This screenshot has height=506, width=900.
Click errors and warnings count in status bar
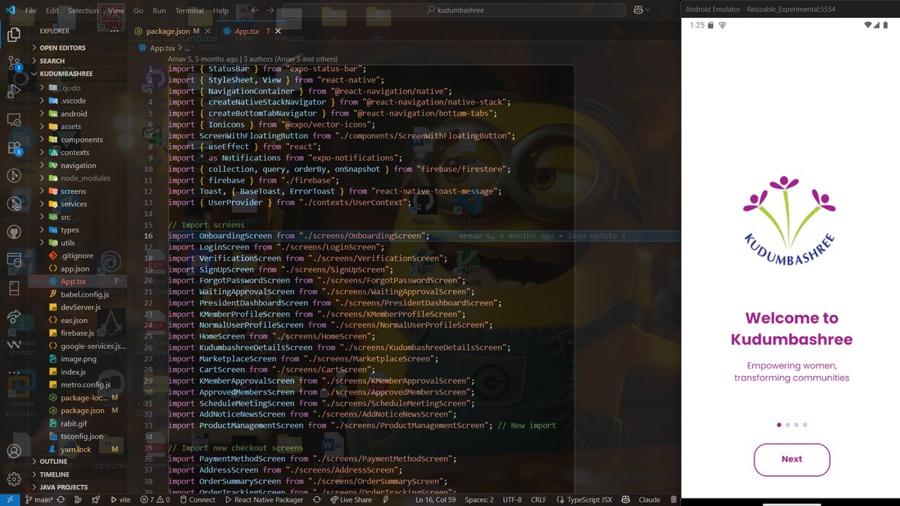coord(154,499)
